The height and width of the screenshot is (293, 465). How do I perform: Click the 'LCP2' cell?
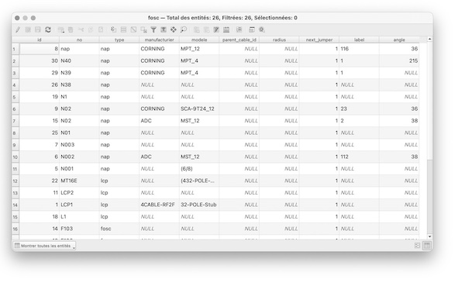(79, 193)
